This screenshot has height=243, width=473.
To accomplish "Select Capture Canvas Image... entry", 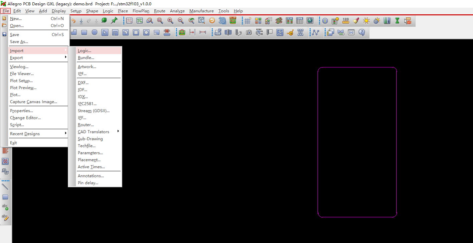I will [38, 102].
